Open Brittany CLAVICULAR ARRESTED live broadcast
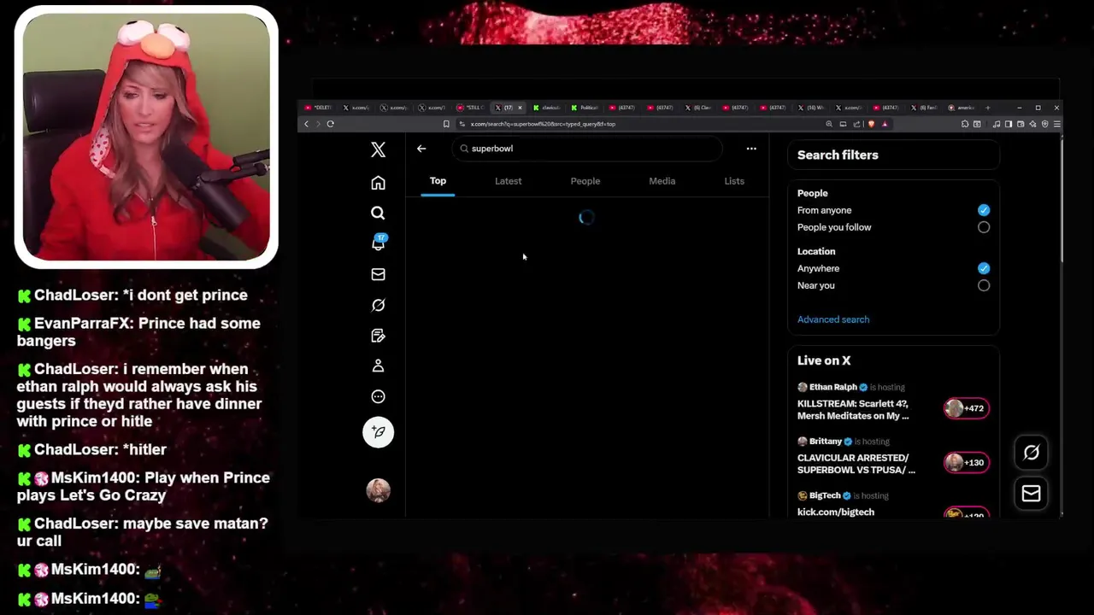 tap(892, 456)
